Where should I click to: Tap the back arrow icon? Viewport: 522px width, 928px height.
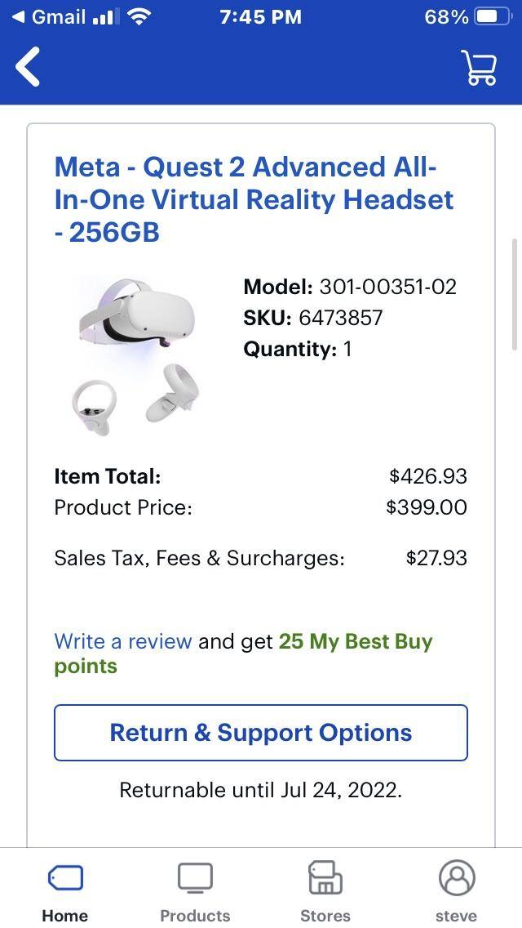(x=29, y=67)
